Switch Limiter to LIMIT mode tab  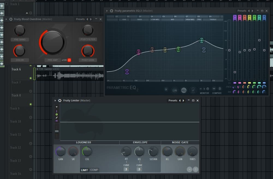pyautogui.click(x=84, y=170)
